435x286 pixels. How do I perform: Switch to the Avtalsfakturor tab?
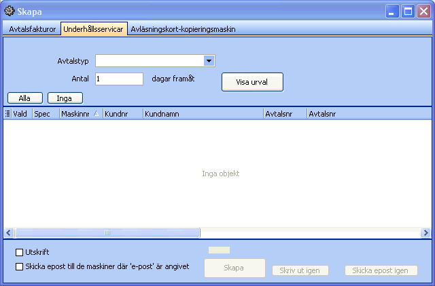tap(32, 29)
